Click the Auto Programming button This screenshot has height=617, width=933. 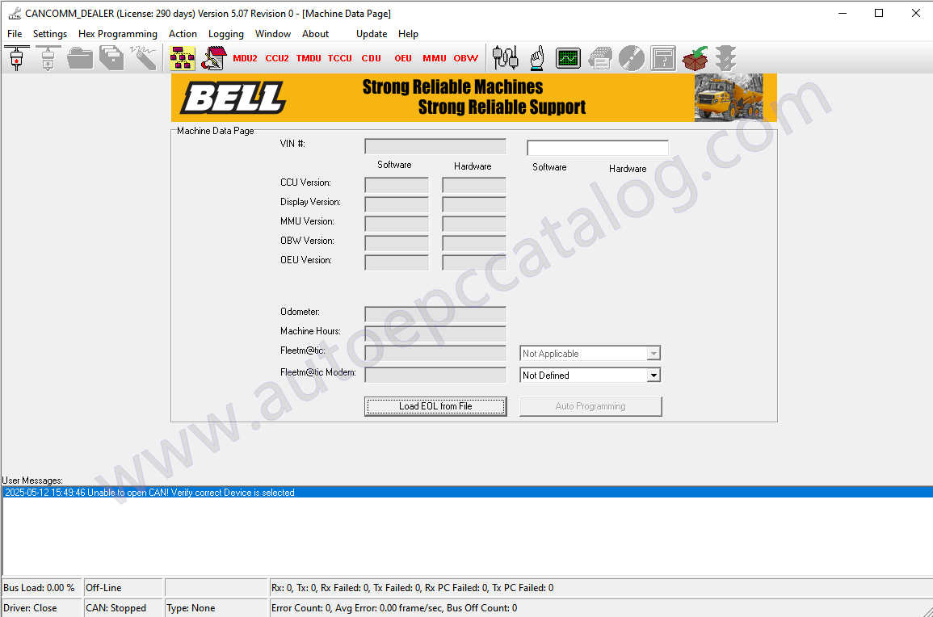[x=590, y=406]
